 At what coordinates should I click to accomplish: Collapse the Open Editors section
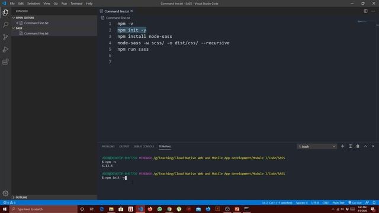[14, 18]
